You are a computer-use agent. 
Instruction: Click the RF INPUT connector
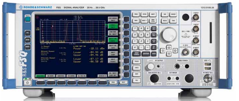[208, 79]
